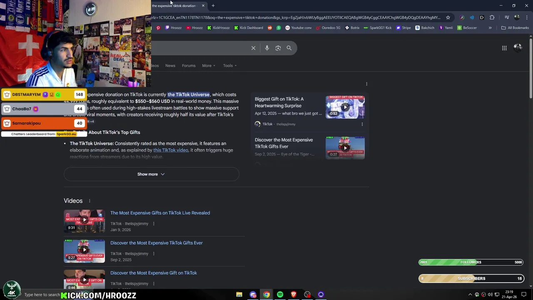Start a voice search with microphone icon
Image resolution: width=533 pixels, height=300 pixels.
point(267,48)
